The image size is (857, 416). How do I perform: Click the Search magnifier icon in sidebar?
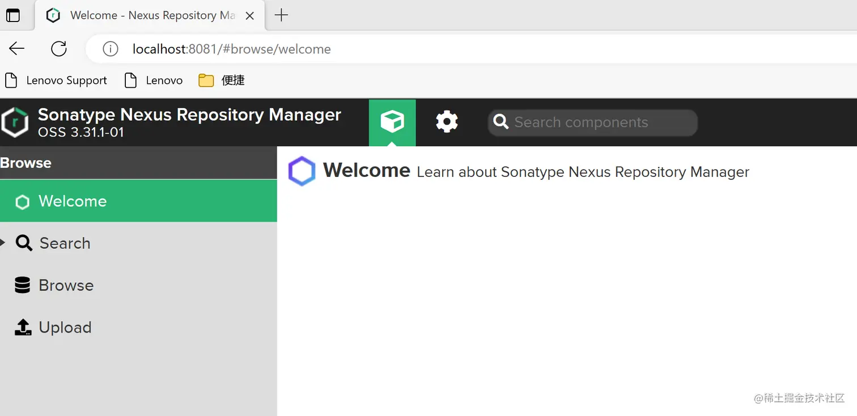[24, 243]
